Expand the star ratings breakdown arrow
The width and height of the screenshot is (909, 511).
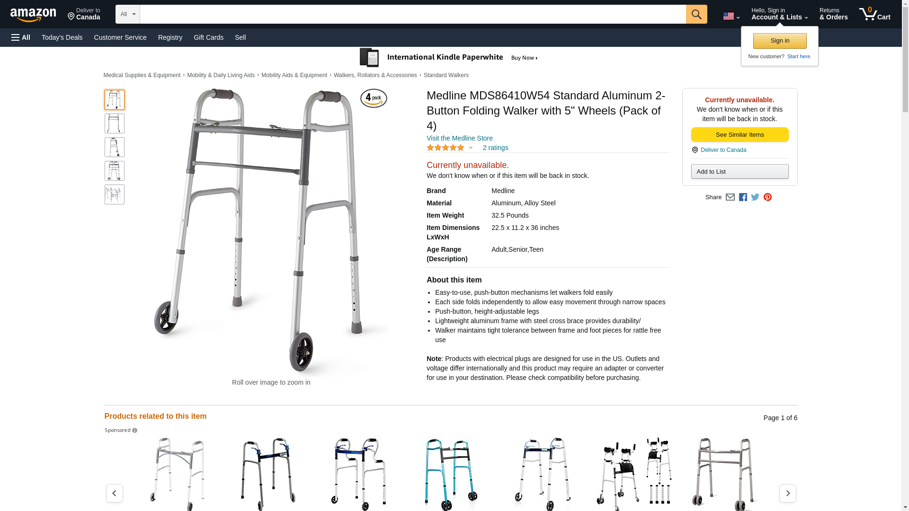click(x=470, y=148)
